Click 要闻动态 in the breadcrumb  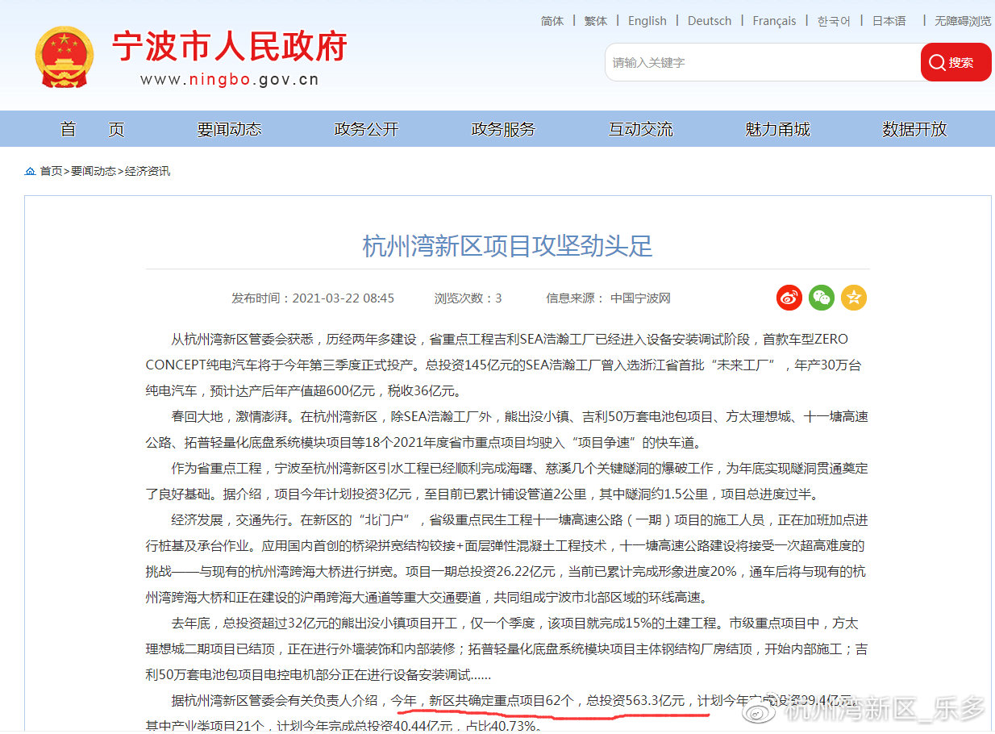(94, 171)
